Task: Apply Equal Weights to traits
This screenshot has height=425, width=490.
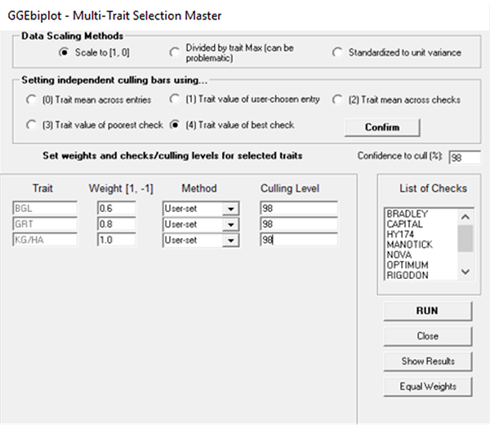Action: click(427, 387)
